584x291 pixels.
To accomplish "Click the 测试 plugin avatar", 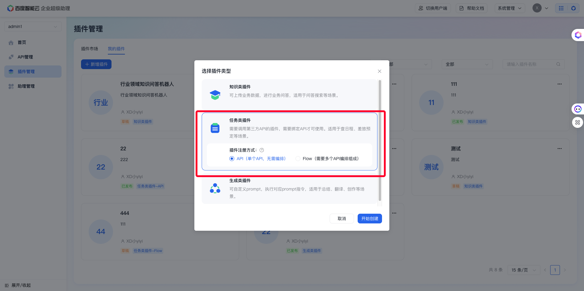I will tap(431, 167).
